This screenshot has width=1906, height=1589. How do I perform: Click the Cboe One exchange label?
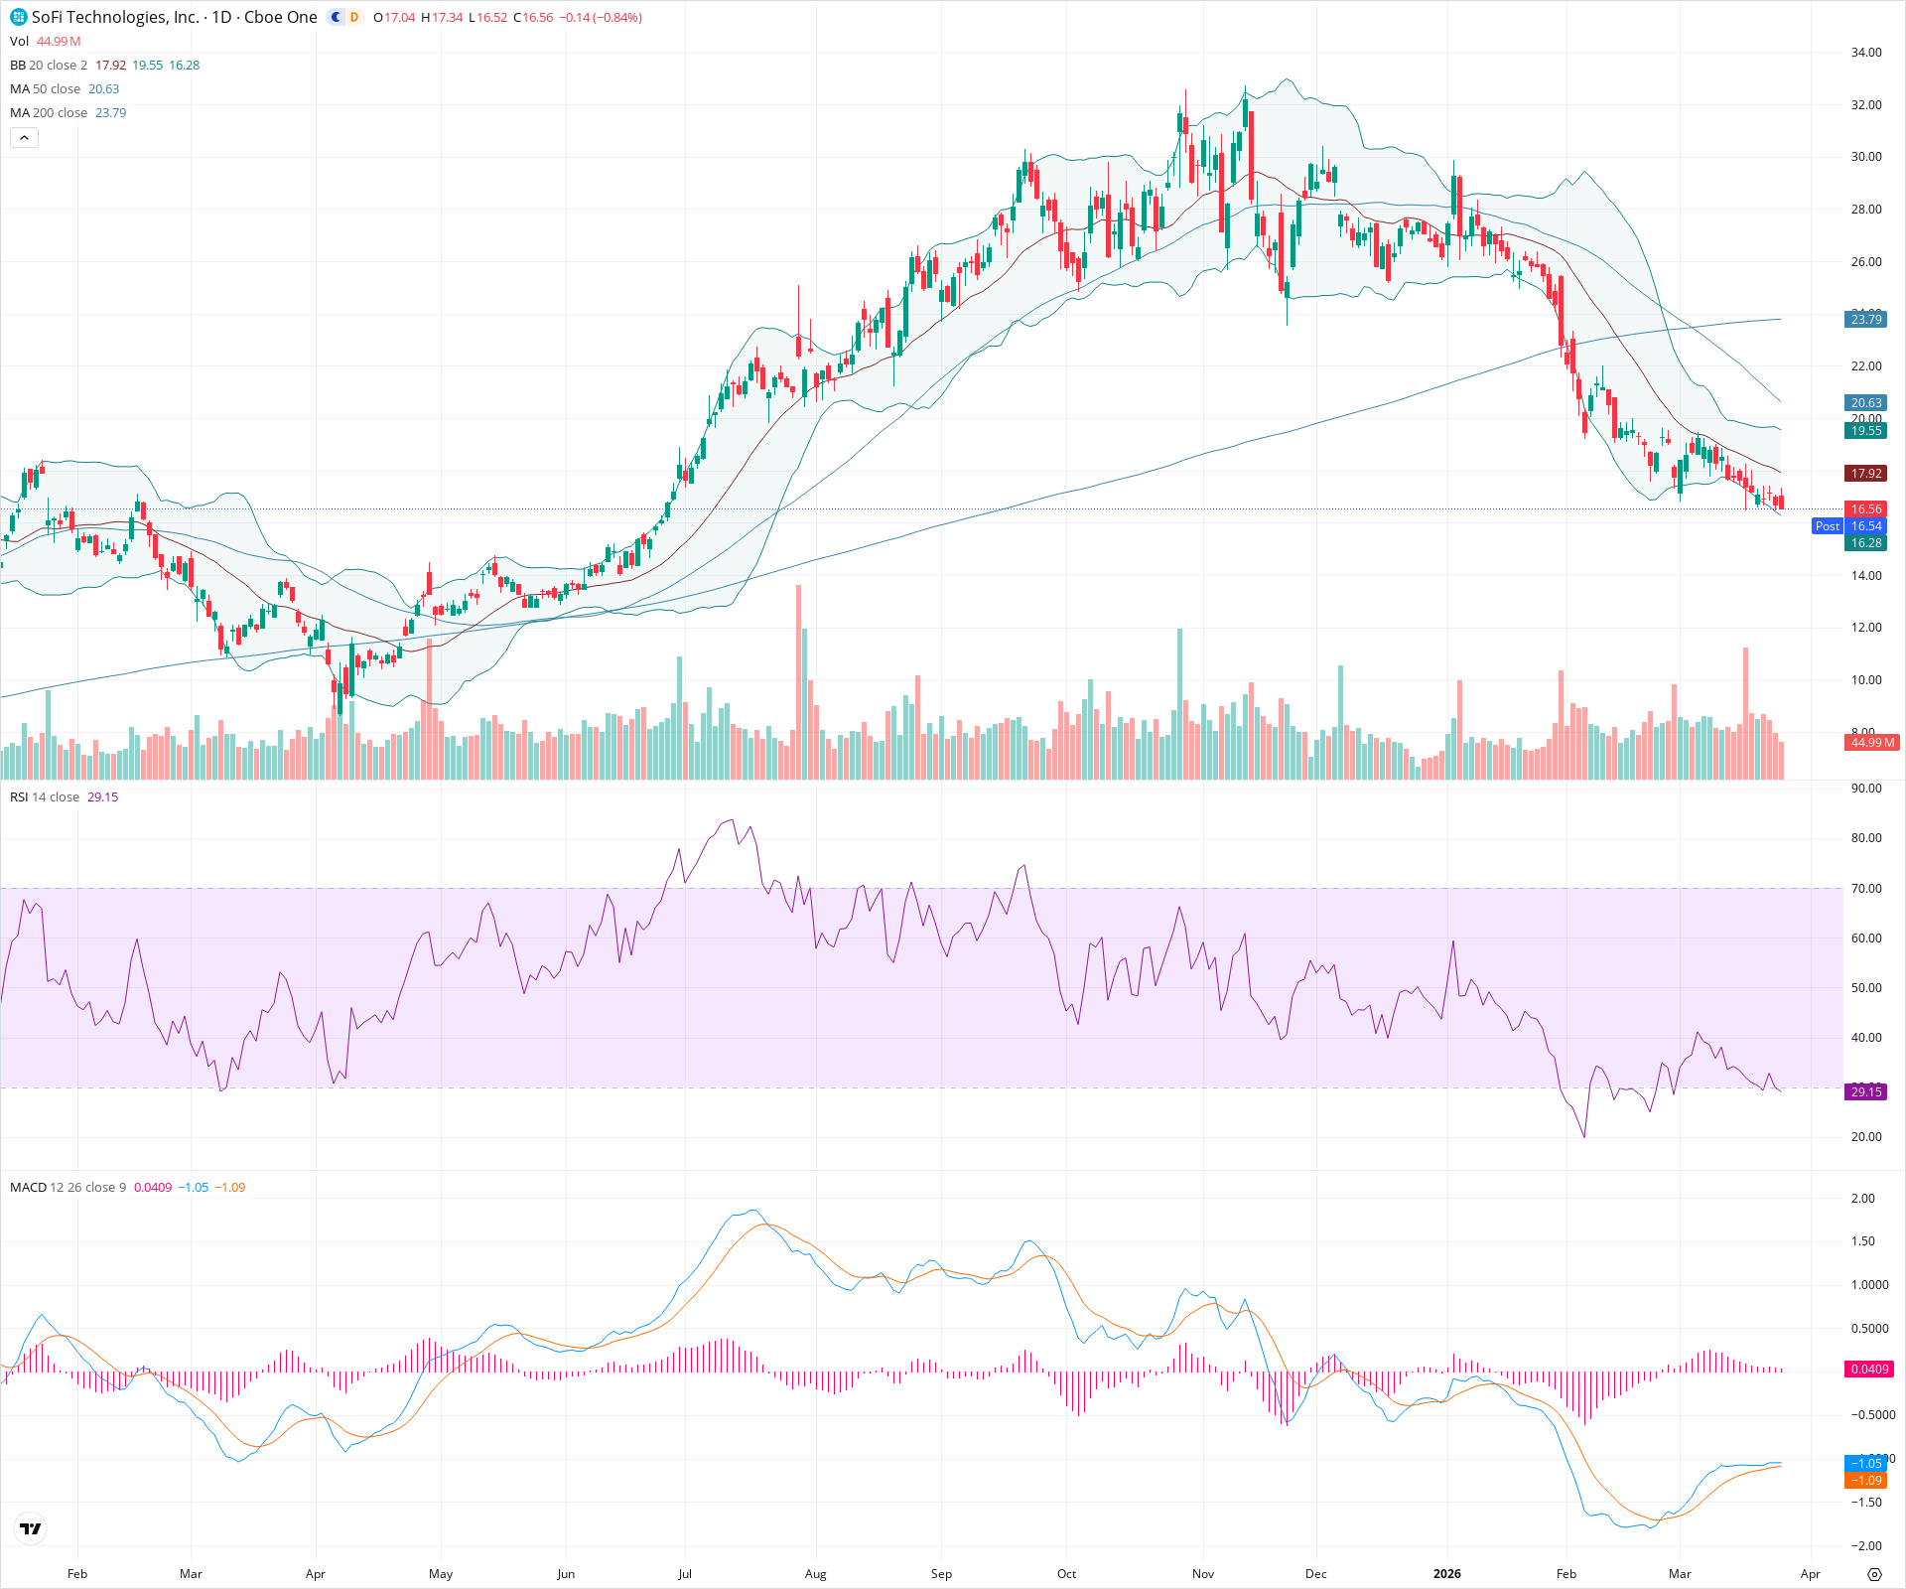pos(281,17)
